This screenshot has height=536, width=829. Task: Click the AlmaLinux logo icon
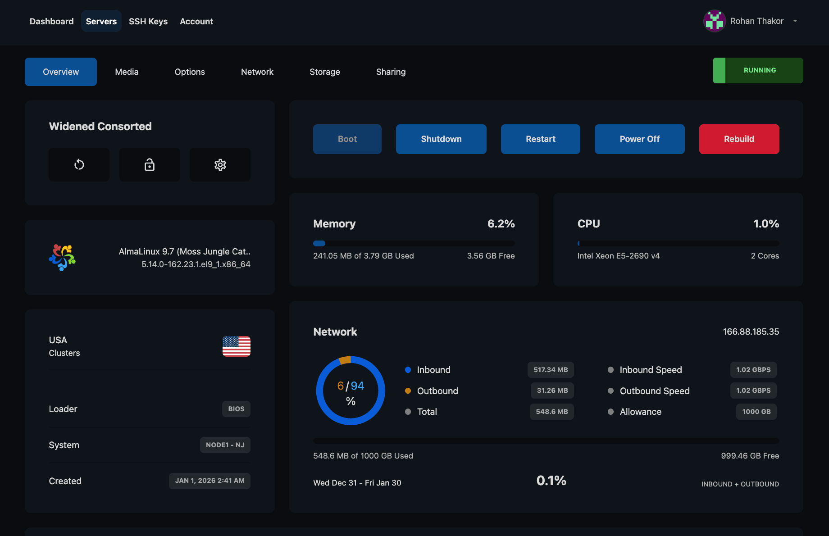tap(62, 257)
